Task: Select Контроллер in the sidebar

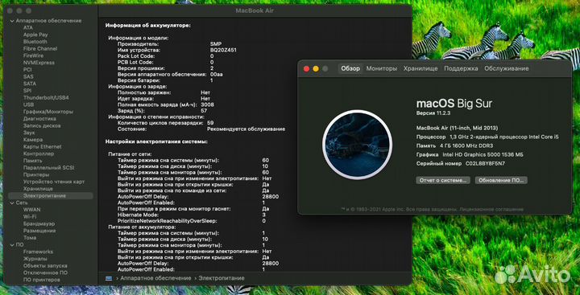Action: [x=39, y=154]
